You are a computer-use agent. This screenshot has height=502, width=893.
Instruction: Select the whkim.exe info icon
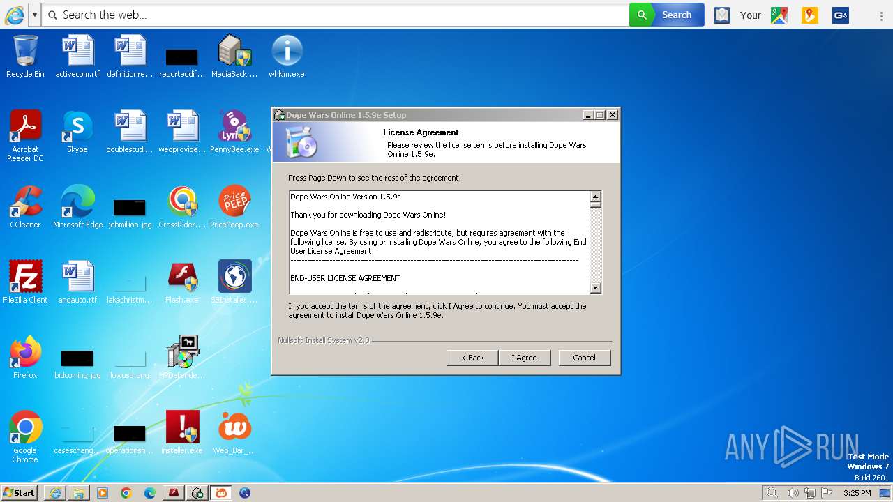coord(287,56)
